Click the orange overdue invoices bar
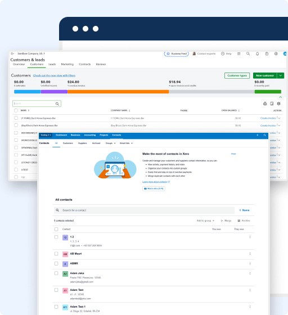 118,92
